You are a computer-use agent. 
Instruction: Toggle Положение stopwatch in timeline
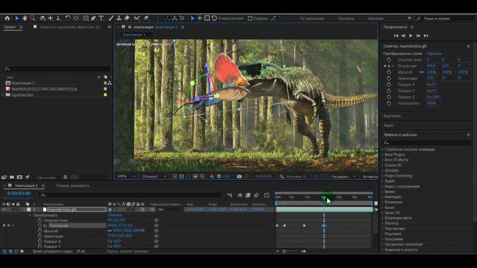coord(40,226)
